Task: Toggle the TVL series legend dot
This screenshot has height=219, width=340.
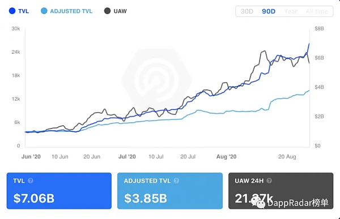Action: click(12, 11)
